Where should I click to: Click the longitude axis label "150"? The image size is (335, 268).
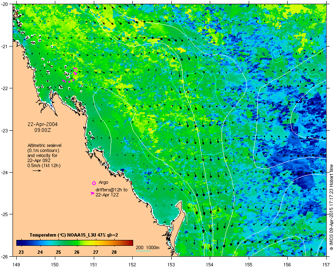point(55,265)
